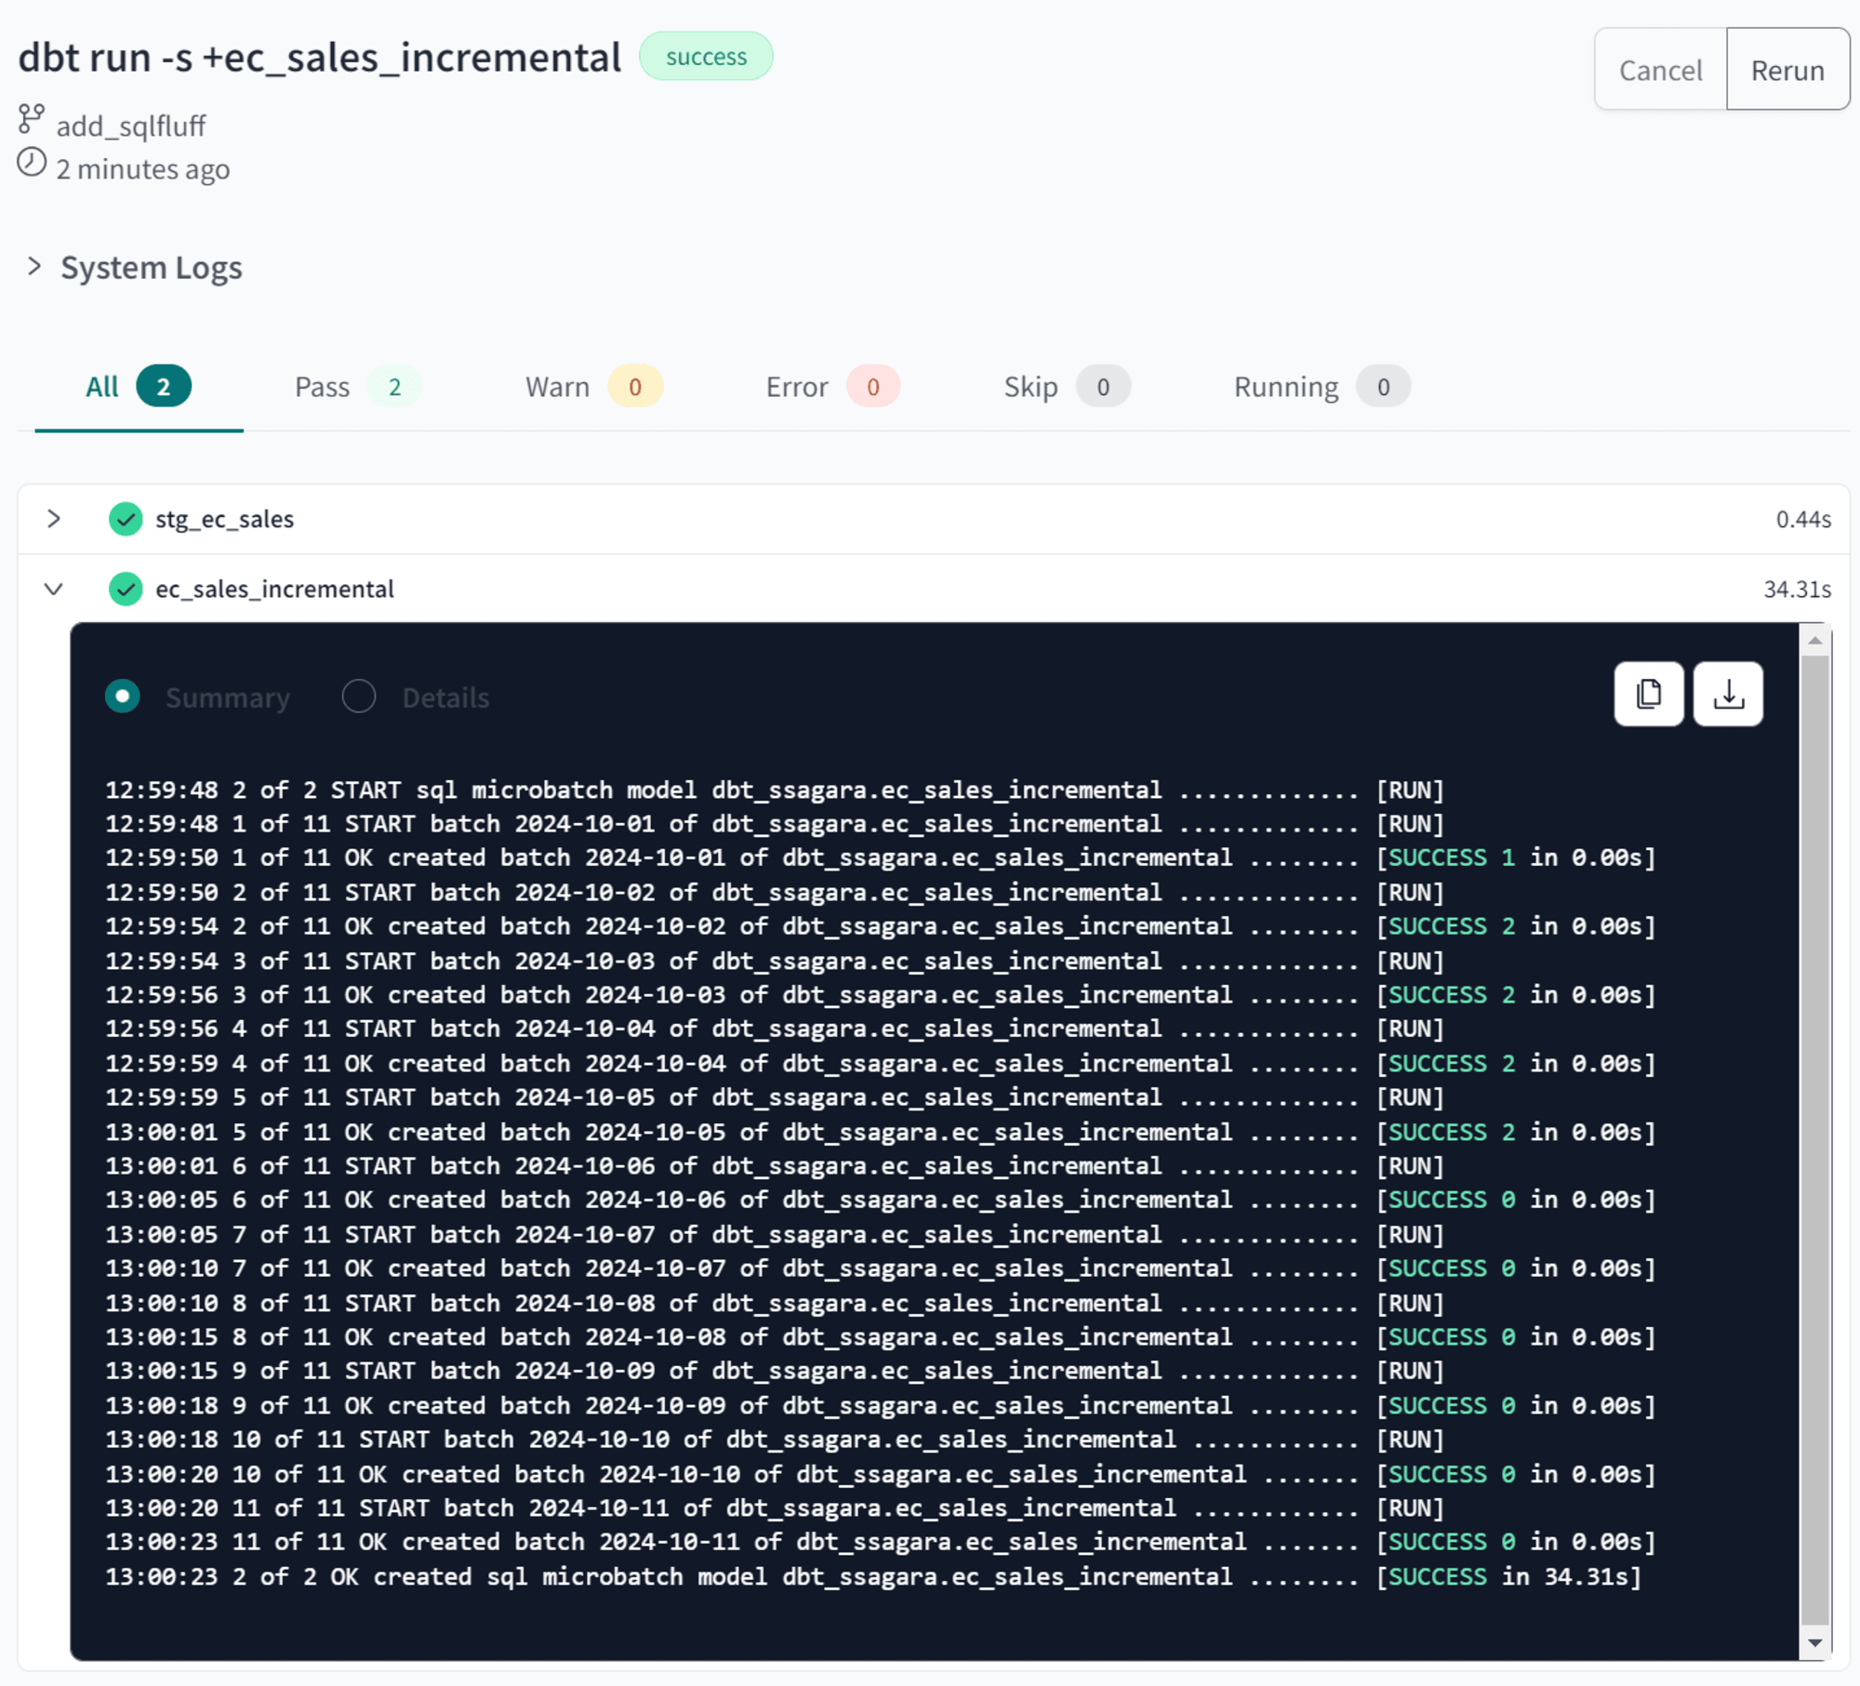Screen dimensions: 1860x1686
Task: Click the 0.44s duration value
Action: point(1802,519)
